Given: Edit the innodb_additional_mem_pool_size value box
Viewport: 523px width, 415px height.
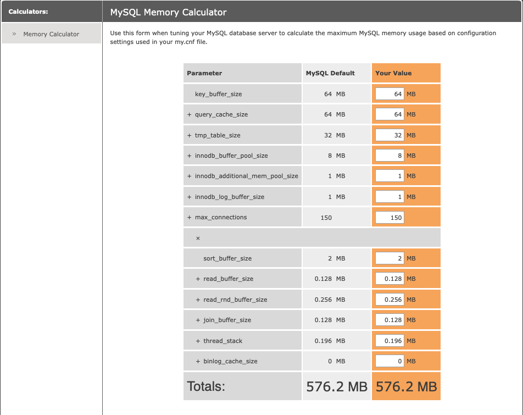Looking at the screenshot, I should tap(390, 176).
